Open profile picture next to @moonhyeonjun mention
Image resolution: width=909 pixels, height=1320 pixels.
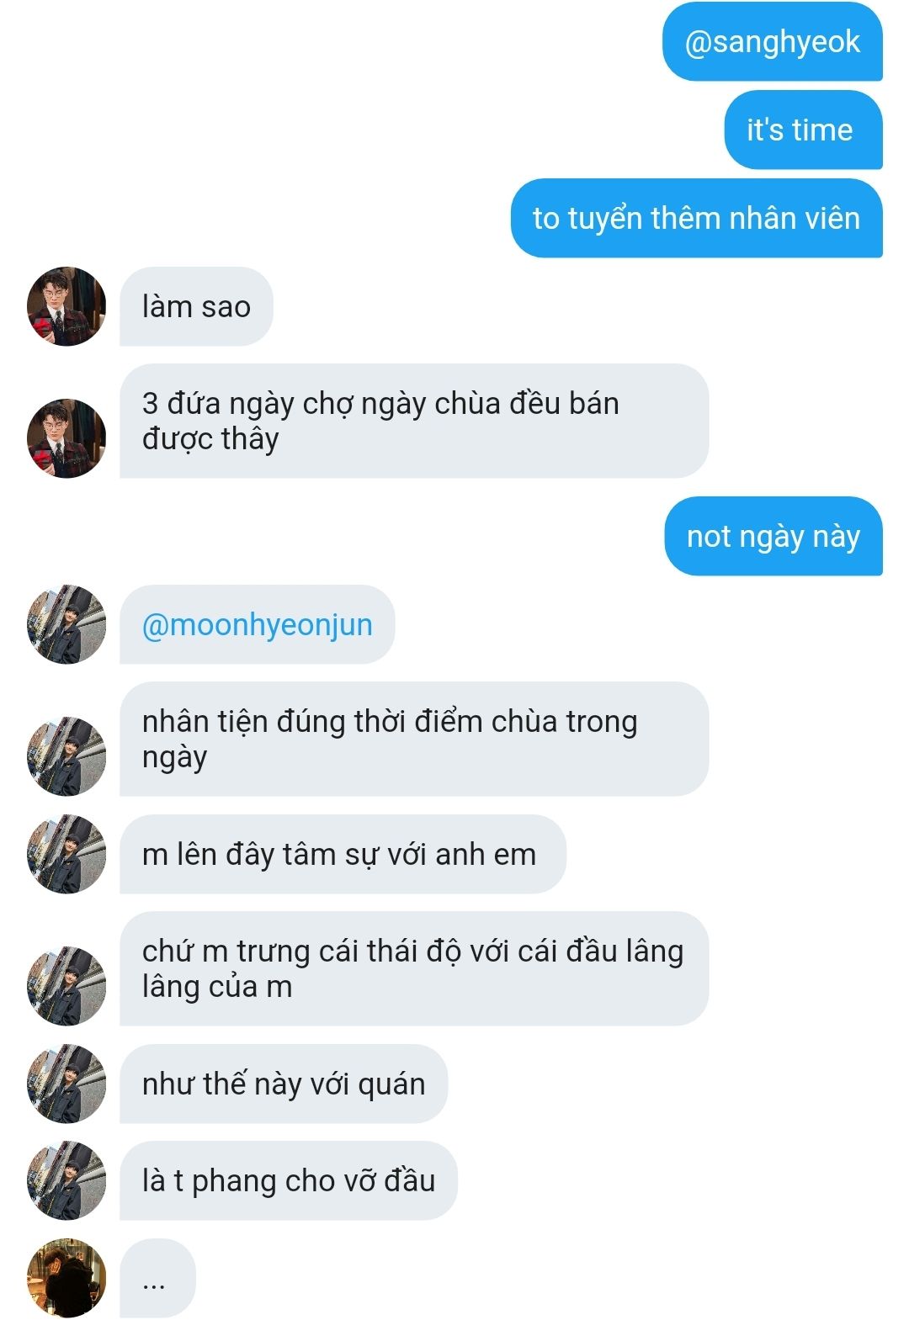(x=66, y=624)
